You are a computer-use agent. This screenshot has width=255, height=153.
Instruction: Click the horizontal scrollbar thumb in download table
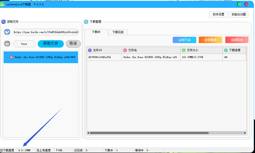click(x=149, y=133)
